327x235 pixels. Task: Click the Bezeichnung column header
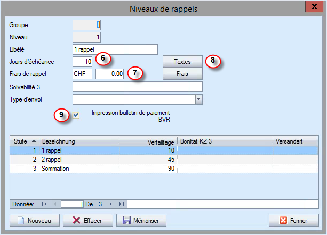tap(79, 141)
